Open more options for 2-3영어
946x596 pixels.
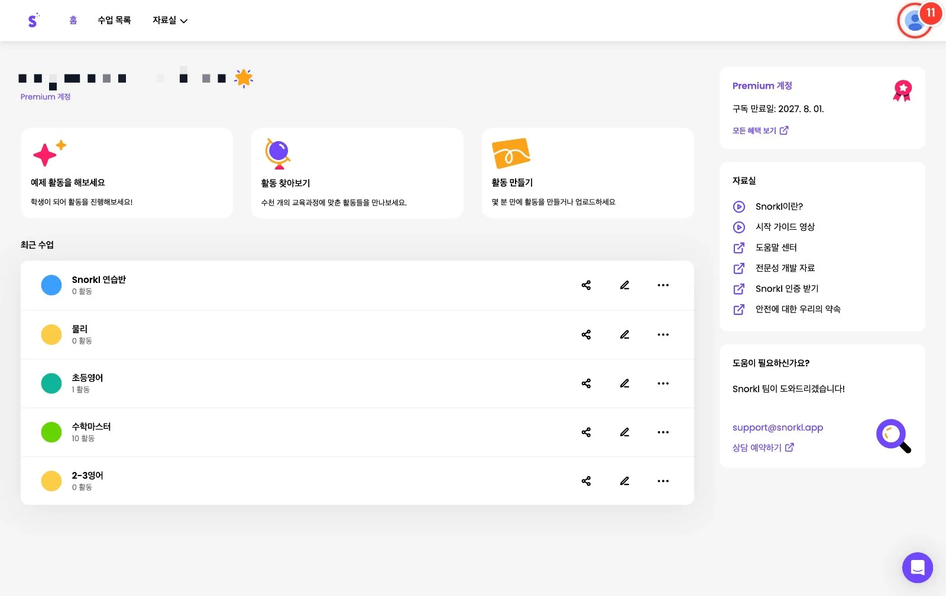pyautogui.click(x=663, y=481)
